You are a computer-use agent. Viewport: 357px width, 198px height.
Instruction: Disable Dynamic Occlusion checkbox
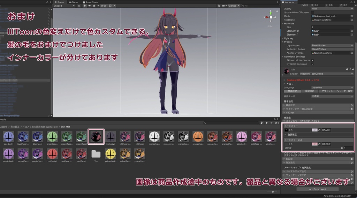313,64
